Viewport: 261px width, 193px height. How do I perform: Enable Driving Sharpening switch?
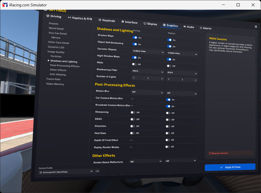click(x=133, y=112)
